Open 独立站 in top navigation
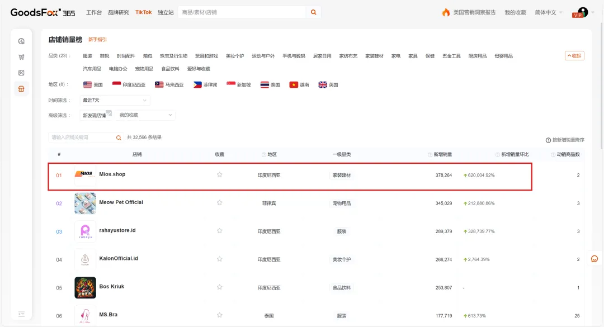This screenshot has height=327, width=604. click(166, 12)
